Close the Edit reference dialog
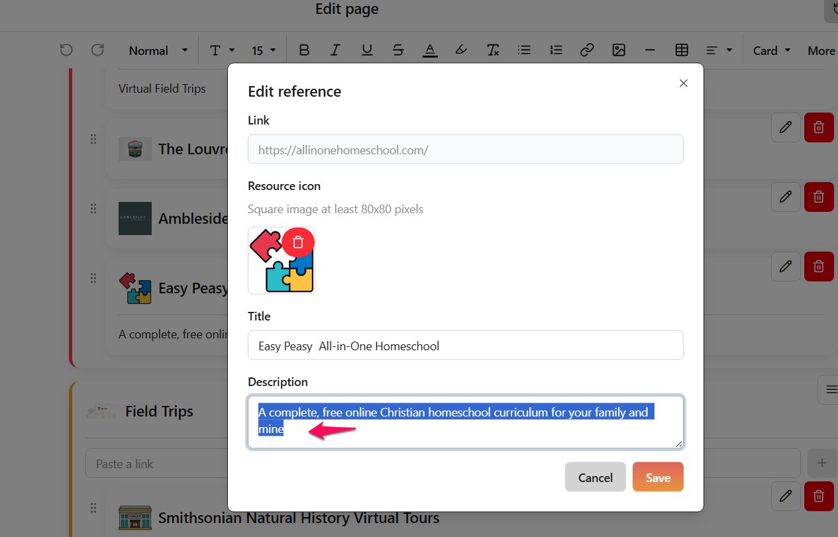This screenshot has height=537, width=838. pyautogui.click(x=684, y=83)
